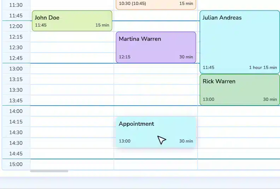The width and height of the screenshot is (280, 189).
Task: Click the 11:30 time label
Action: pos(16,5)
